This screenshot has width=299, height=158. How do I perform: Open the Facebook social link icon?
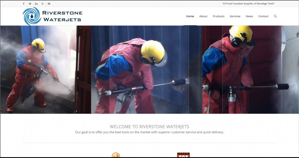click(24, 3)
